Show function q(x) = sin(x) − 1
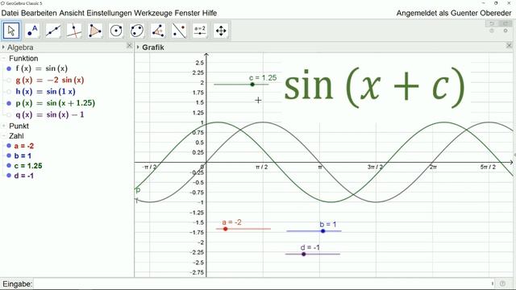 [9, 114]
